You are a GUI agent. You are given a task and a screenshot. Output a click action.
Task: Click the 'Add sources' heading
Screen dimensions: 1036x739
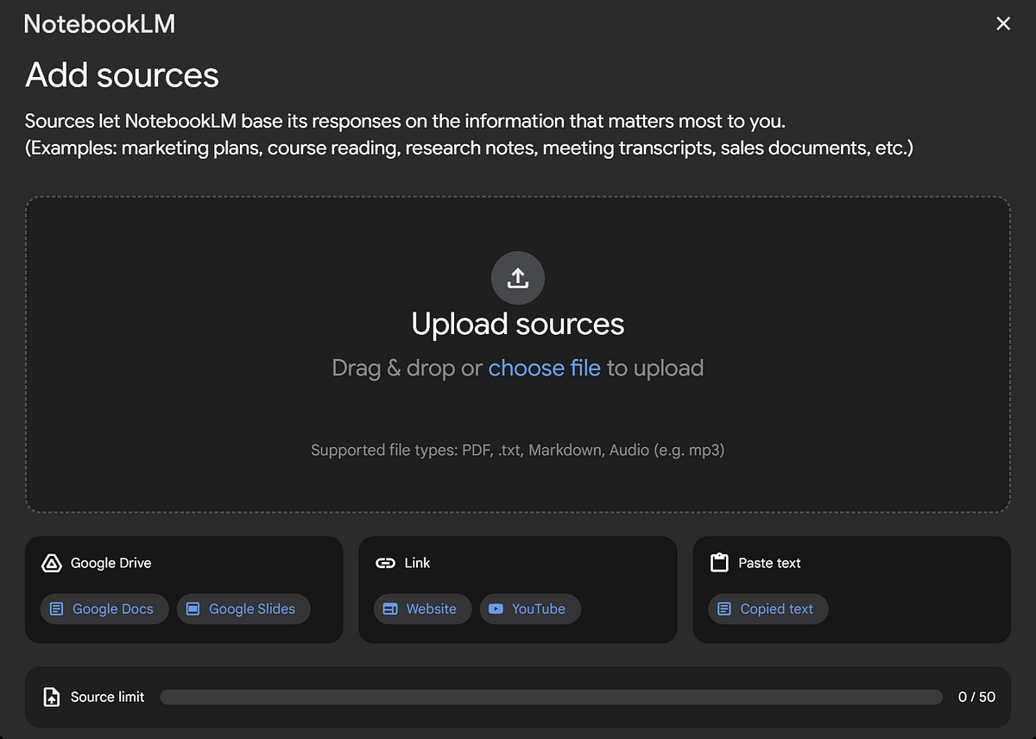click(122, 75)
